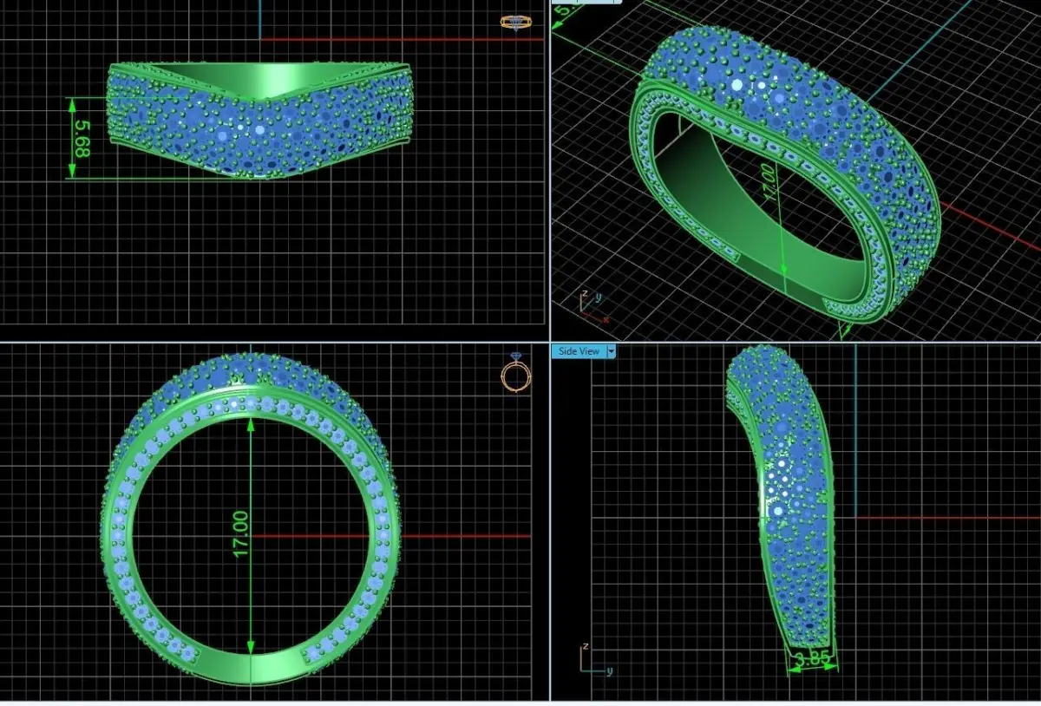The height and width of the screenshot is (706, 1041).
Task: Click the top-view ring icon in top-left viewport
Action: point(514,23)
